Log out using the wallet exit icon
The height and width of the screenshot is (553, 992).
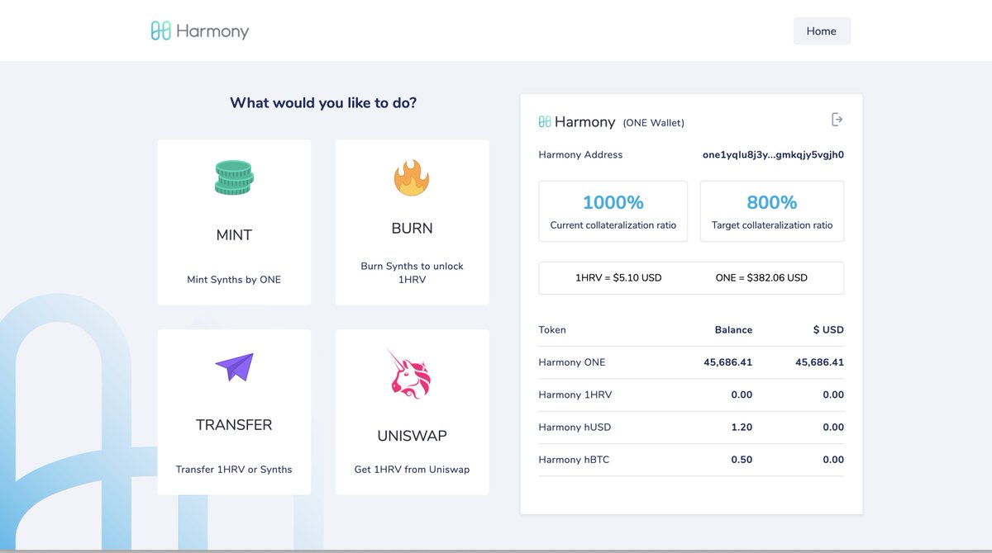(x=837, y=120)
